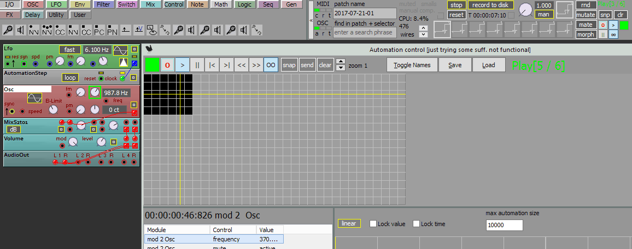This screenshot has width=632, height=249.
Task: Enable the Lock value checkbox
Action: [x=373, y=224]
